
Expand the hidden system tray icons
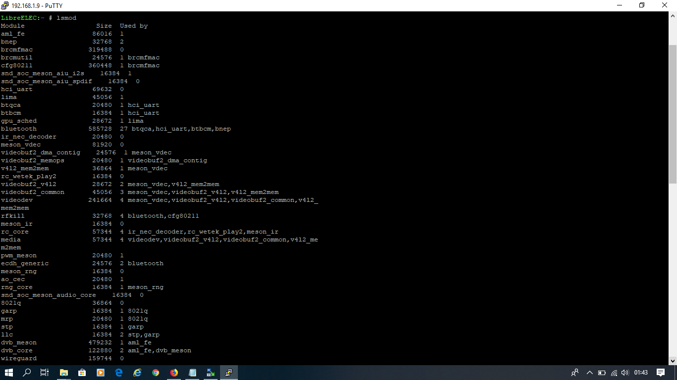pos(590,373)
